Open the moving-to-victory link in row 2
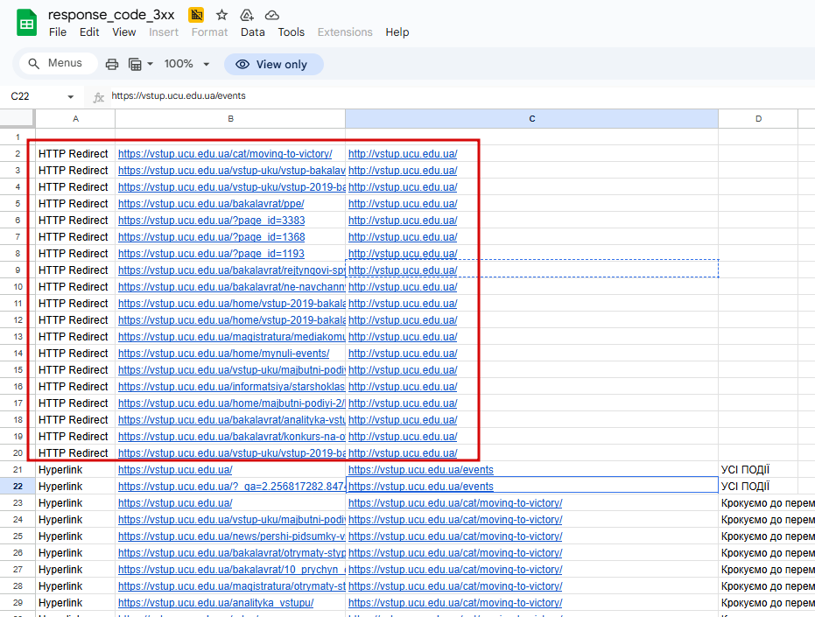This screenshot has width=815, height=617. 225,154
